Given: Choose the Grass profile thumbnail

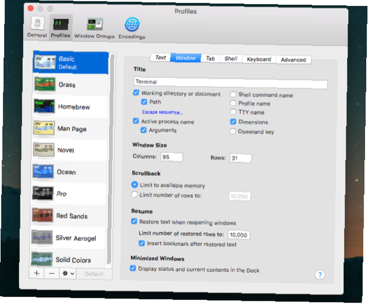Looking at the screenshot, I should coord(45,84).
